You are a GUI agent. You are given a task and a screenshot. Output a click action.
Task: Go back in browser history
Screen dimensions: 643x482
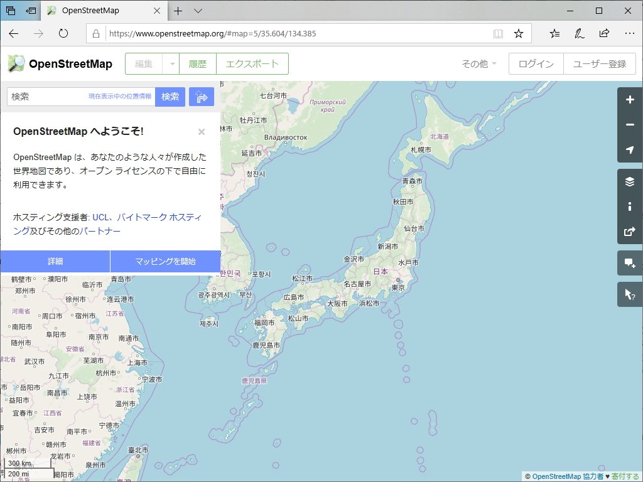(x=14, y=33)
